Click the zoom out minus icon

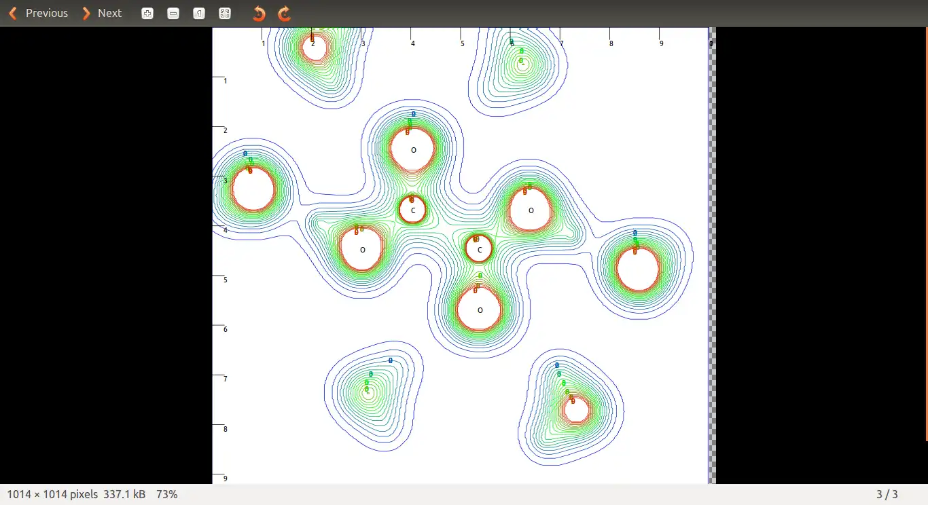tap(173, 14)
